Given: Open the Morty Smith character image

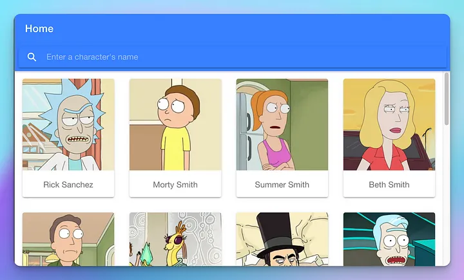Looking at the screenshot, I should pyautogui.click(x=175, y=124).
